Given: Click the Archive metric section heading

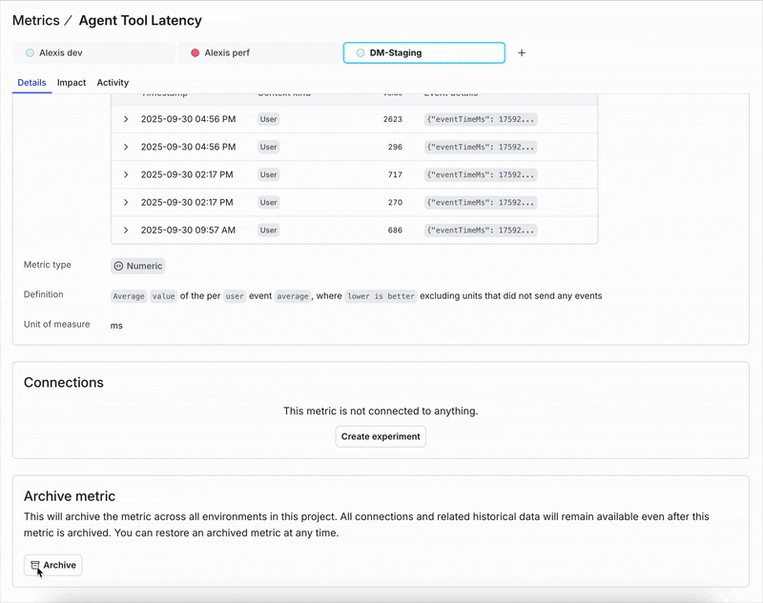Looking at the screenshot, I should click(70, 496).
